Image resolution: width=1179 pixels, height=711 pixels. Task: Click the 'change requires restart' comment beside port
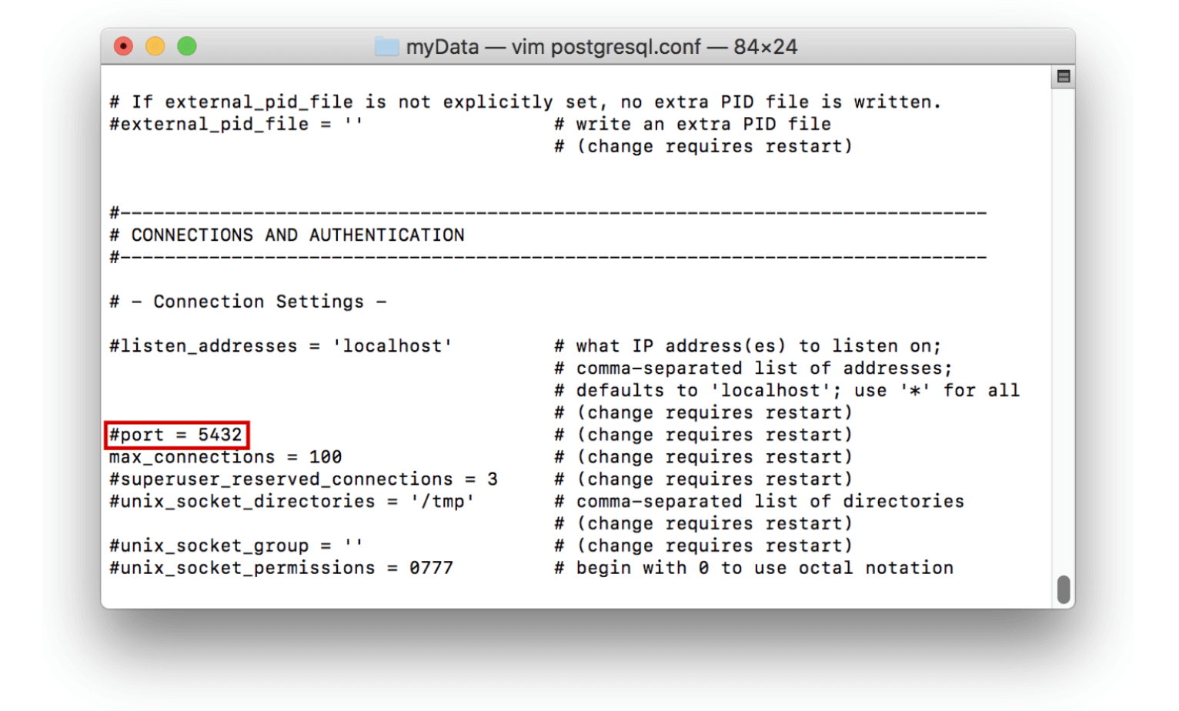703,435
